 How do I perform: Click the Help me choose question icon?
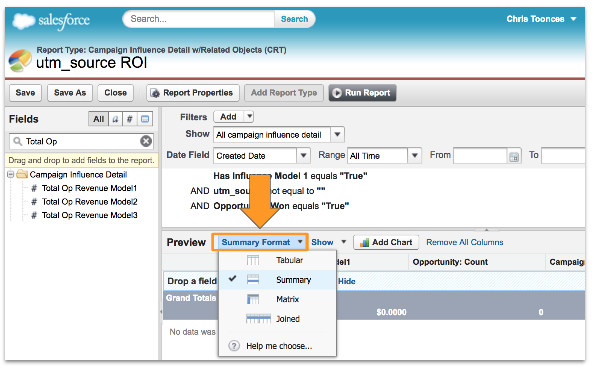pos(234,346)
